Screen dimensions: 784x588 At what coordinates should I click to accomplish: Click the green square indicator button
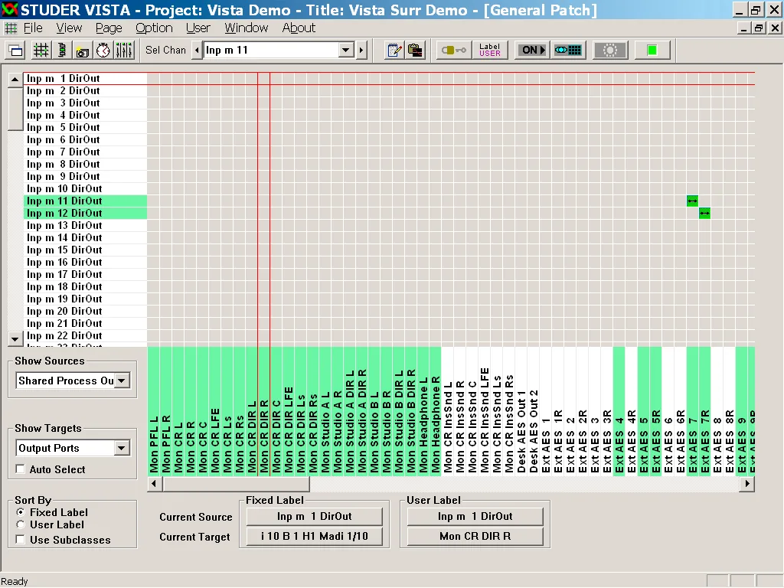coord(652,51)
